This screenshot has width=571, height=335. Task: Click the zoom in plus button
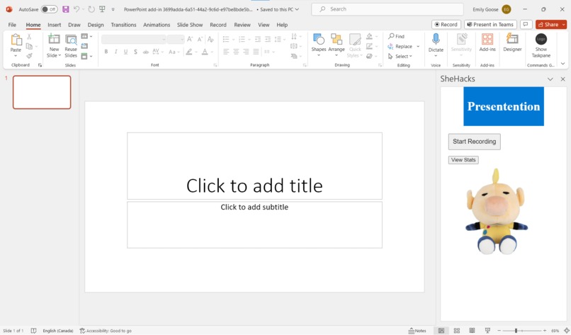(x=544, y=331)
